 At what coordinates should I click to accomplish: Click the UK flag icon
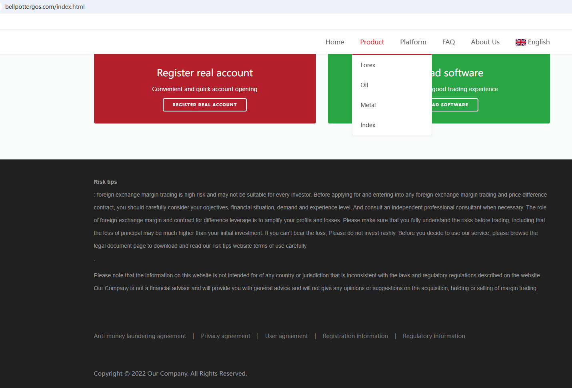pyautogui.click(x=520, y=42)
